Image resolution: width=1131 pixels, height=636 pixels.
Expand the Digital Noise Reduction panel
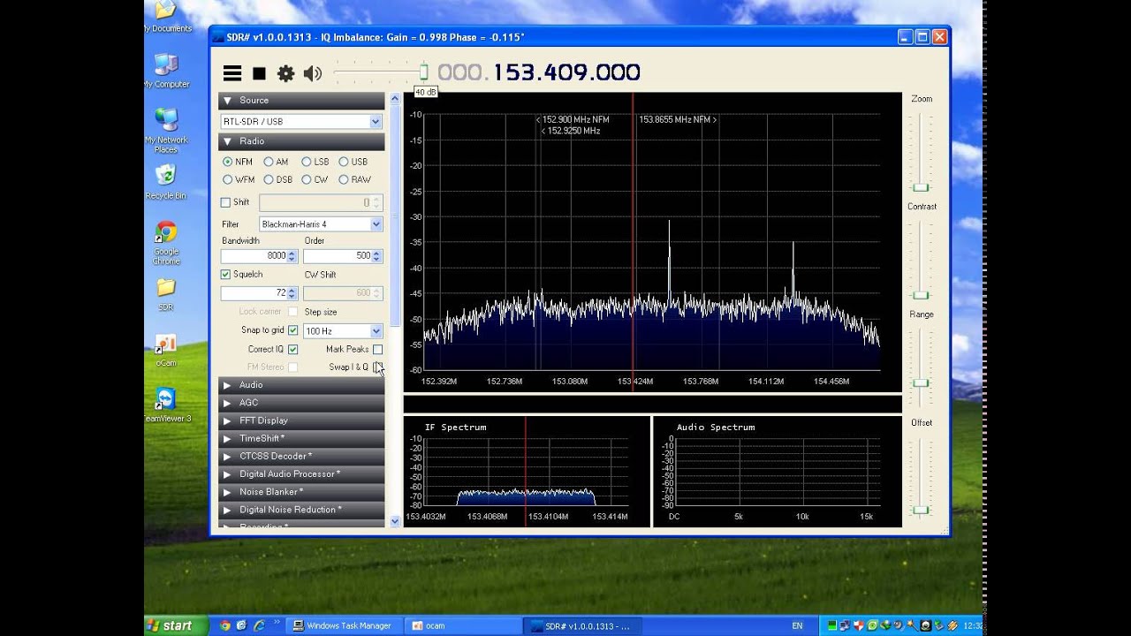coord(301,510)
